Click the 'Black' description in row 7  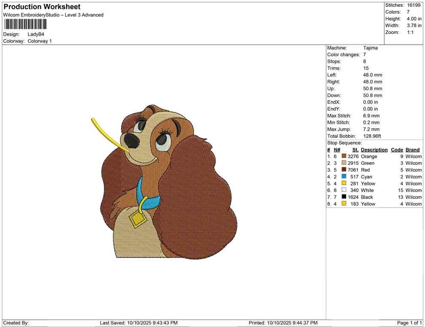(x=367, y=197)
